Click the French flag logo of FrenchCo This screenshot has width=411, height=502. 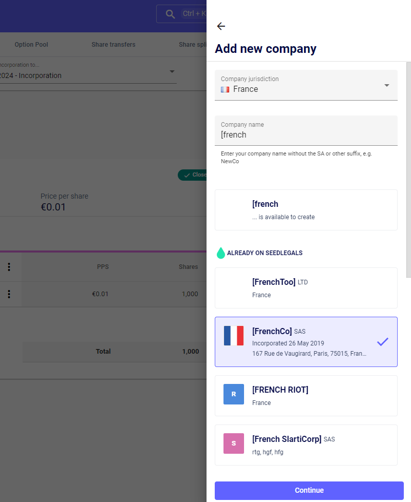pyautogui.click(x=234, y=336)
